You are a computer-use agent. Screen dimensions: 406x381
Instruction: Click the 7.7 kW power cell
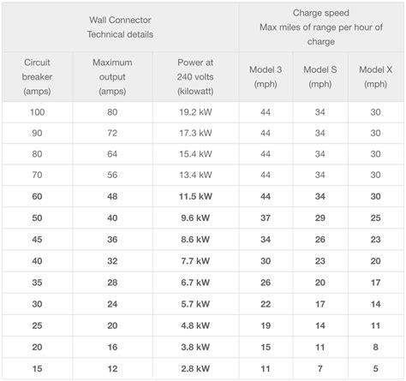click(x=195, y=261)
